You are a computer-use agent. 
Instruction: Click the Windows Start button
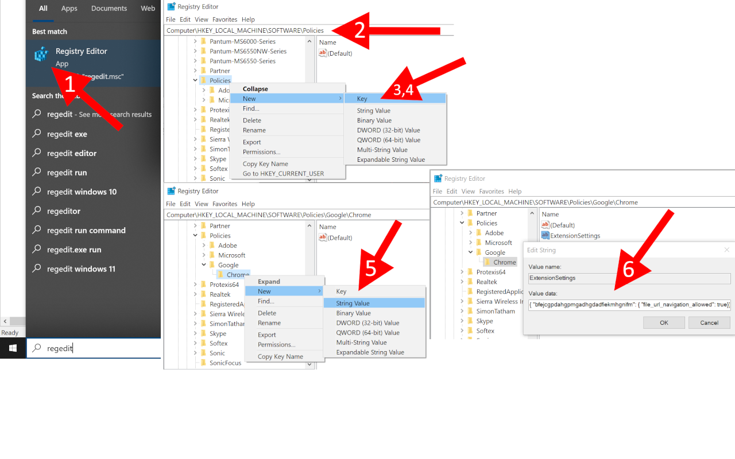click(13, 348)
